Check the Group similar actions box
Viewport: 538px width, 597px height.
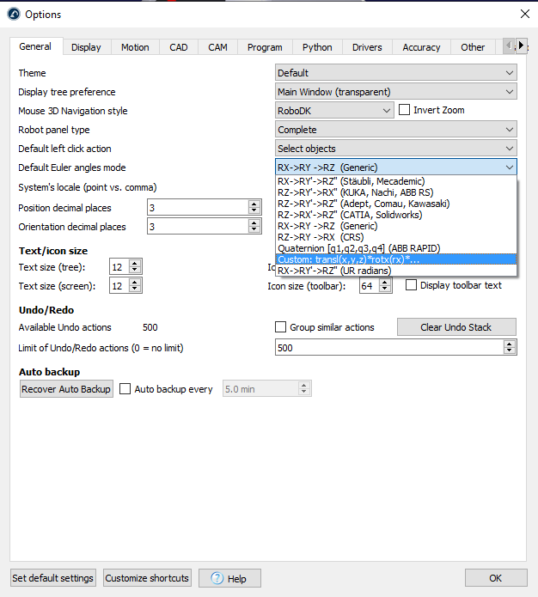click(280, 327)
